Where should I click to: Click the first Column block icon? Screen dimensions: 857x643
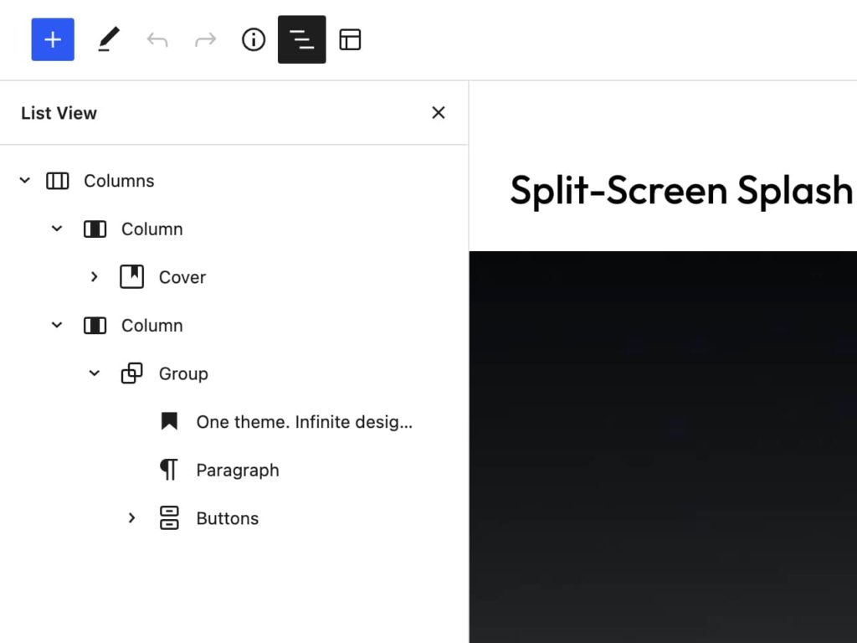click(x=95, y=229)
